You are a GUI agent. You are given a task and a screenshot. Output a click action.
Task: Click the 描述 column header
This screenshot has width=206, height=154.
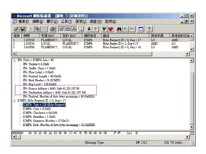(x=125, y=36)
